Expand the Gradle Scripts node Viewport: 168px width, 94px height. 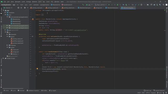3,58
